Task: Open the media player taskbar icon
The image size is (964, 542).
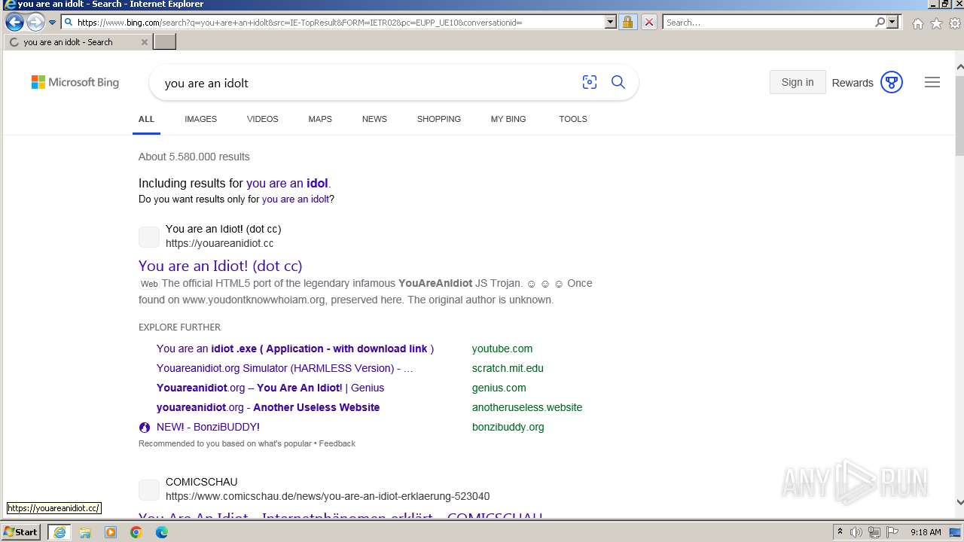Action: tap(111, 532)
